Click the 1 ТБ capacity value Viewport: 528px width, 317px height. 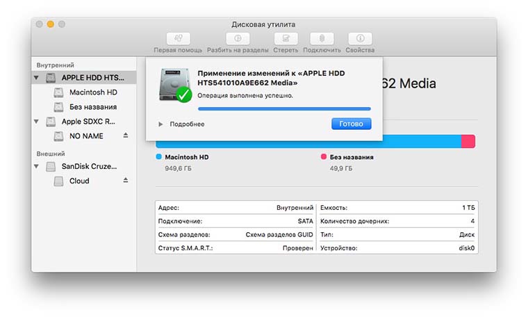pos(468,208)
